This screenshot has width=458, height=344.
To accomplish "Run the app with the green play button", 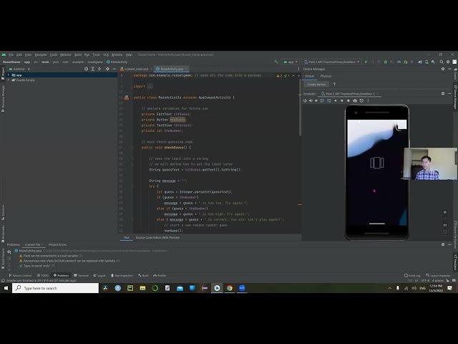I will pos(366,62).
